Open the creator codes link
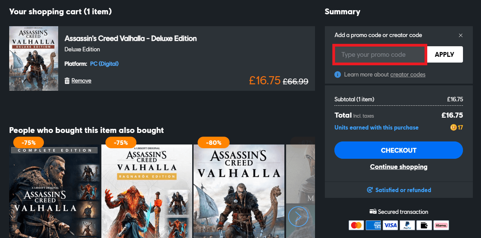 tap(408, 74)
